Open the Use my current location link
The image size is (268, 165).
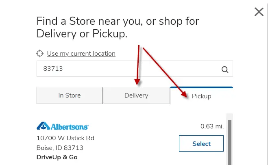click(x=81, y=54)
